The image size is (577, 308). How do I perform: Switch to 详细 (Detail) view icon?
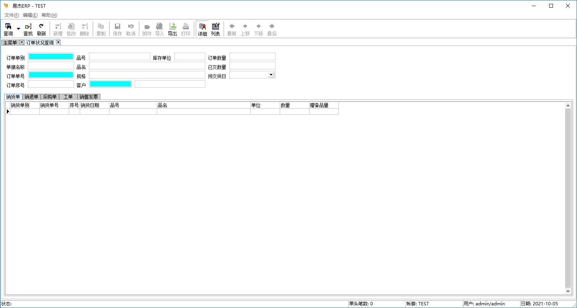point(202,29)
